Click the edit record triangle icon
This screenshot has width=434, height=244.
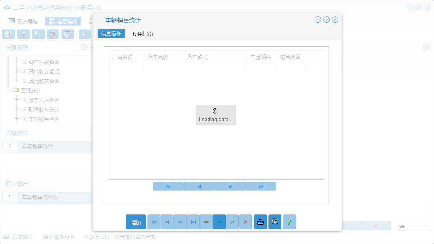tap(219, 221)
